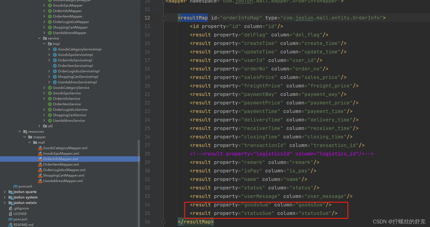Click the statusSum column value

pyautogui.click(x=315, y=213)
